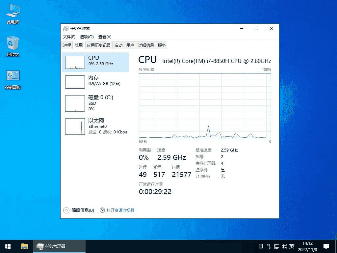Open the Start menu button
The width and height of the screenshot is (337, 253).
tap(8, 246)
